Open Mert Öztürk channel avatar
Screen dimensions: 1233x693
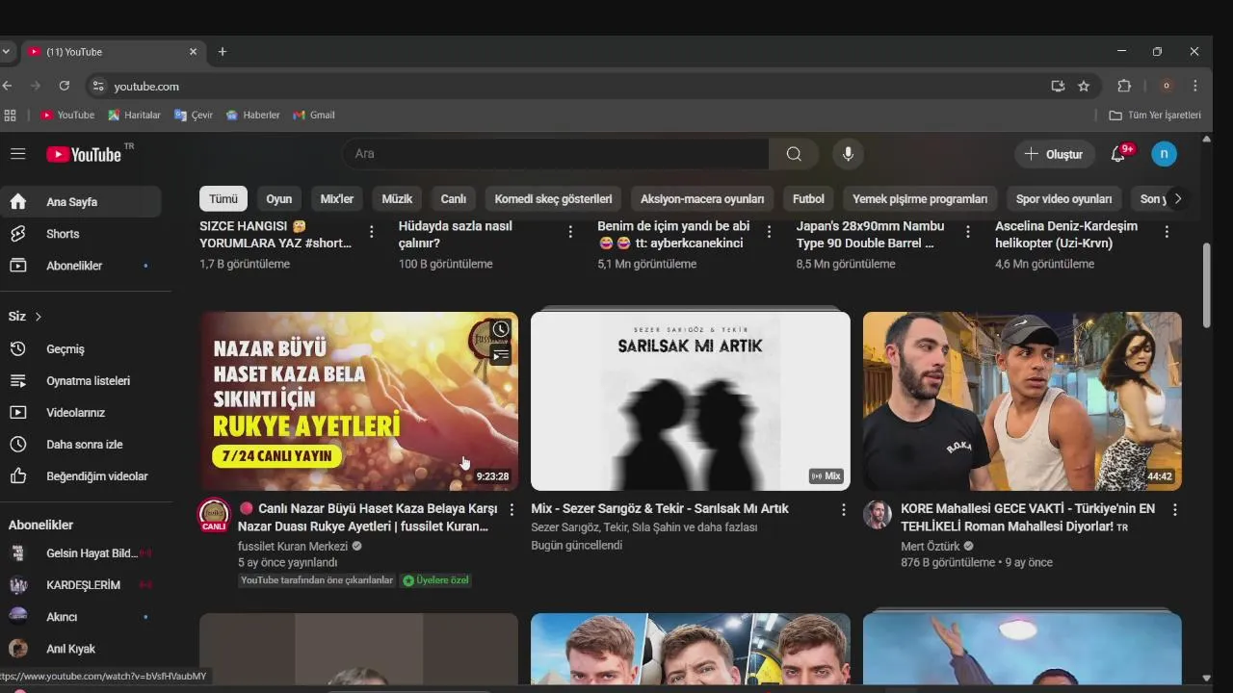[x=877, y=515]
